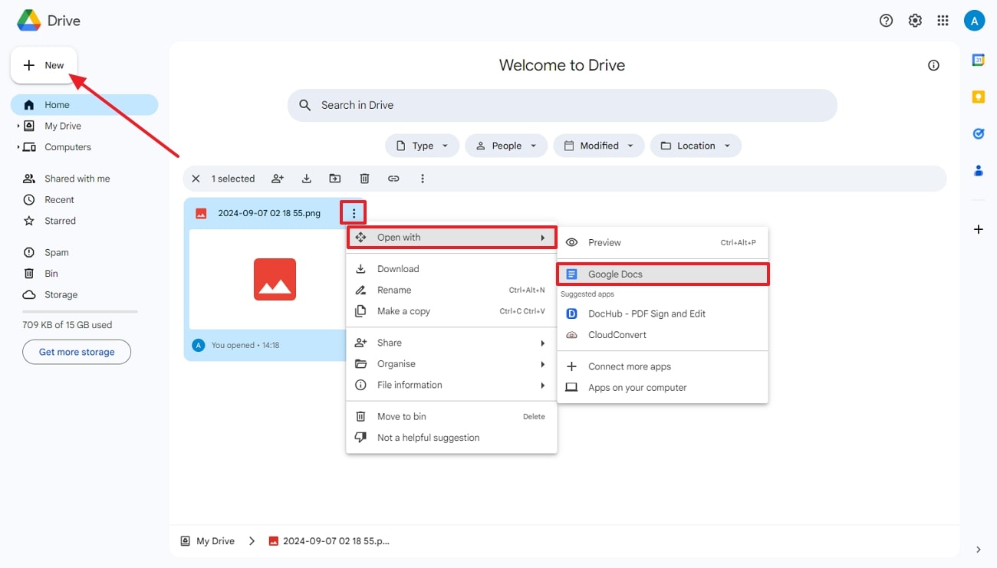Click the New button
The width and height of the screenshot is (997, 568).
(44, 65)
